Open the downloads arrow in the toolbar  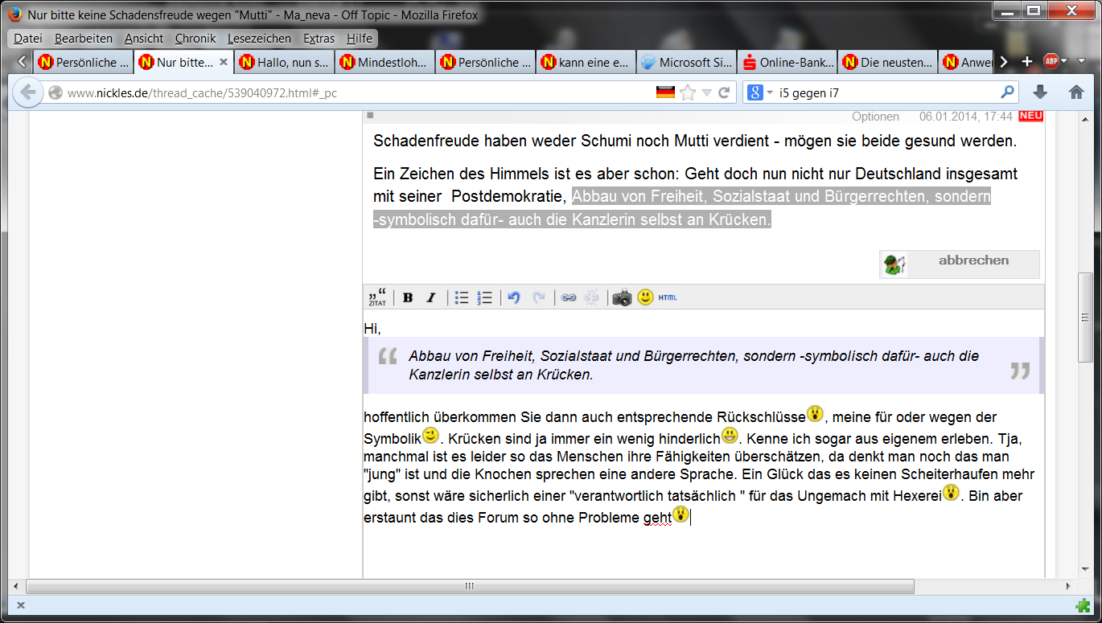click(x=1040, y=92)
